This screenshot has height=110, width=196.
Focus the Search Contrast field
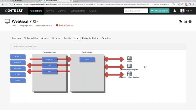pos(136,11)
